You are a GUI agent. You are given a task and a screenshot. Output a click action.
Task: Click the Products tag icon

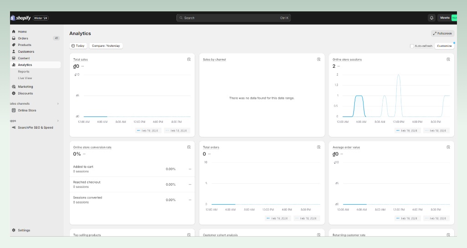coord(14,45)
